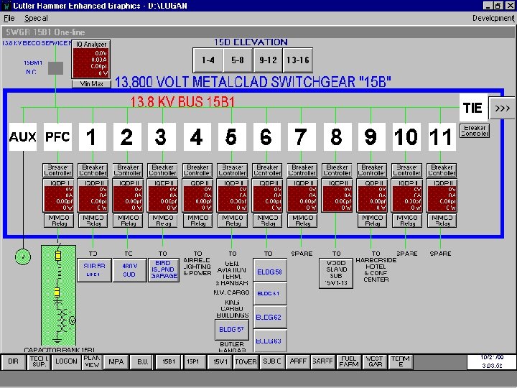Select the 13-16 elevation button

(298, 60)
